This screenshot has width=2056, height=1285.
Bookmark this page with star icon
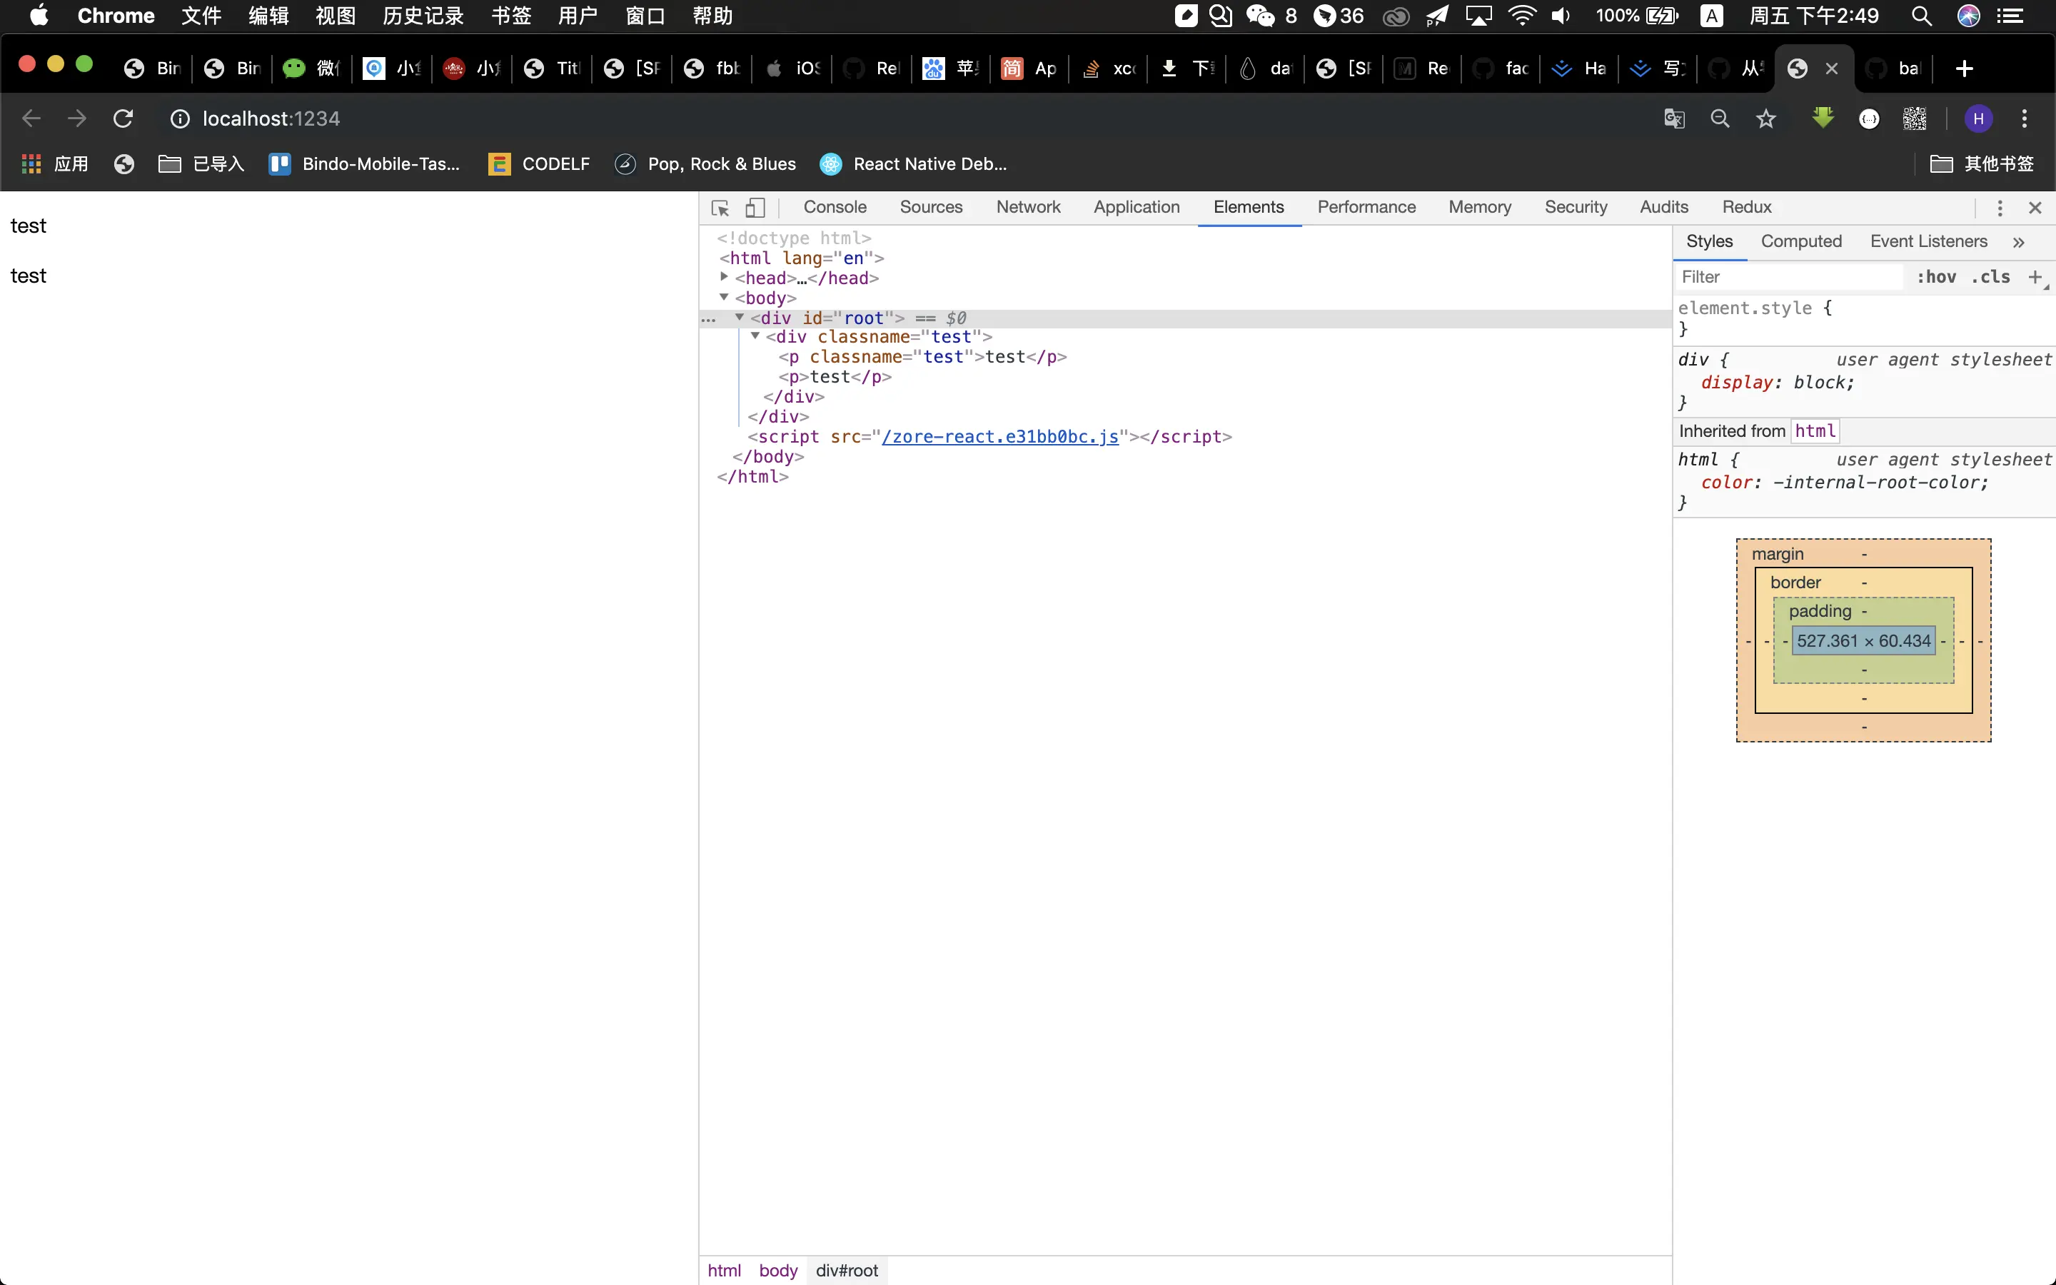click(1765, 119)
